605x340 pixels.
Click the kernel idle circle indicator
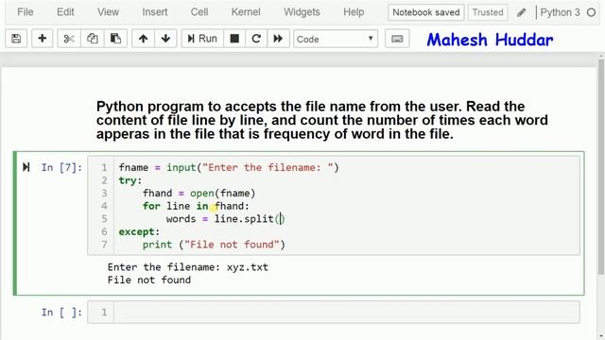pos(591,12)
